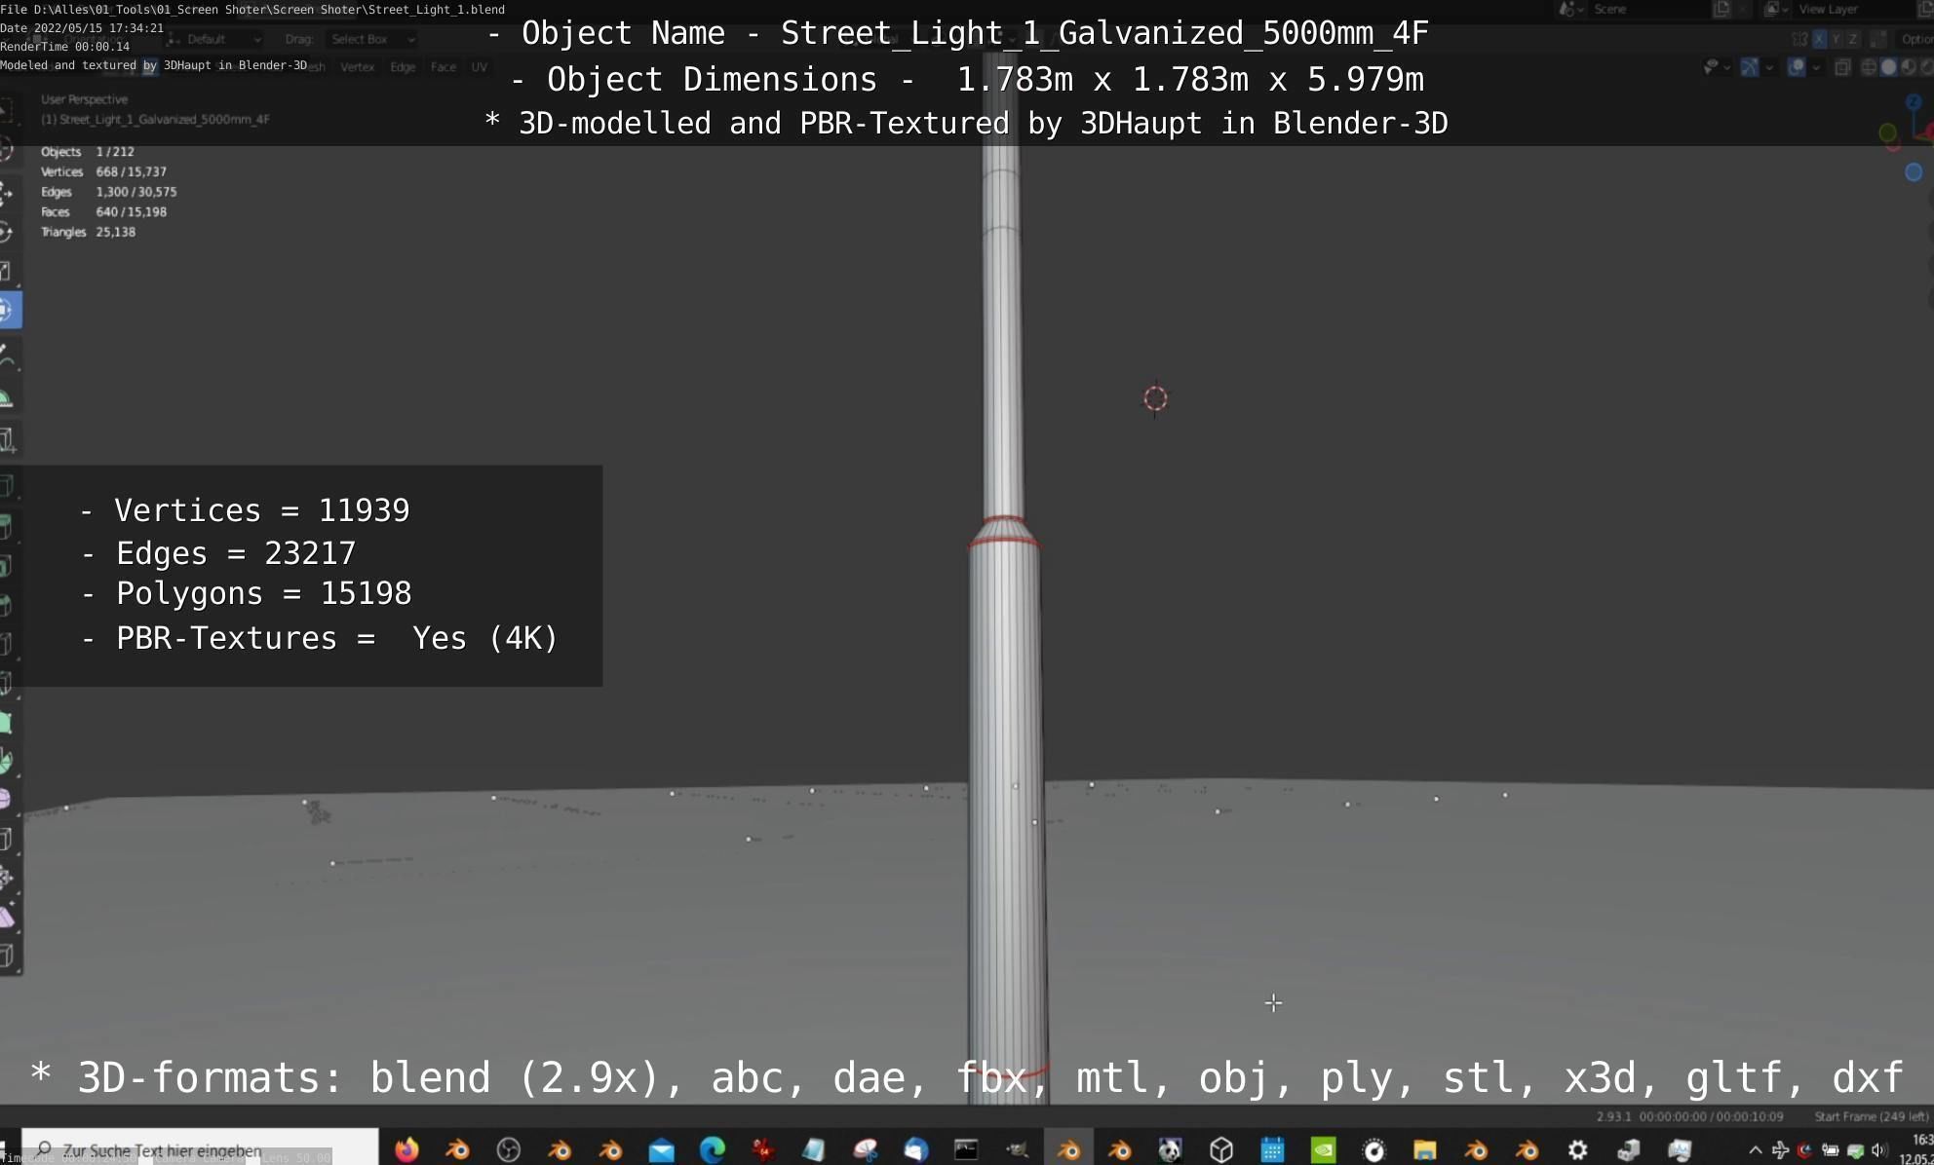Click the Scene name field
Image resolution: width=1934 pixels, height=1165 pixels.
[x=1650, y=9]
